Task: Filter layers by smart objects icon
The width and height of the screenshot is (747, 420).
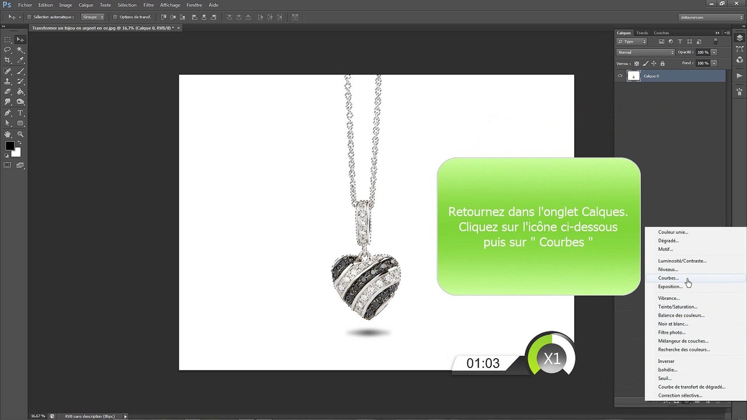Action: point(699,41)
